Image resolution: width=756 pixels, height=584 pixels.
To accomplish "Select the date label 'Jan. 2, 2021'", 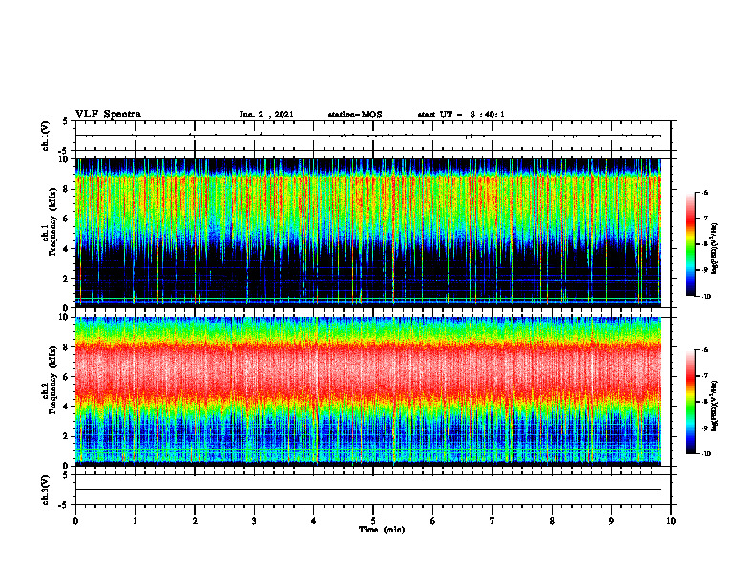I will 266,115.
